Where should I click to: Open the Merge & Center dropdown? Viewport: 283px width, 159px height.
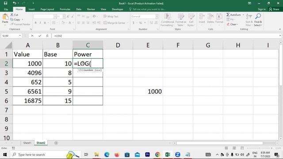(128, 23)
